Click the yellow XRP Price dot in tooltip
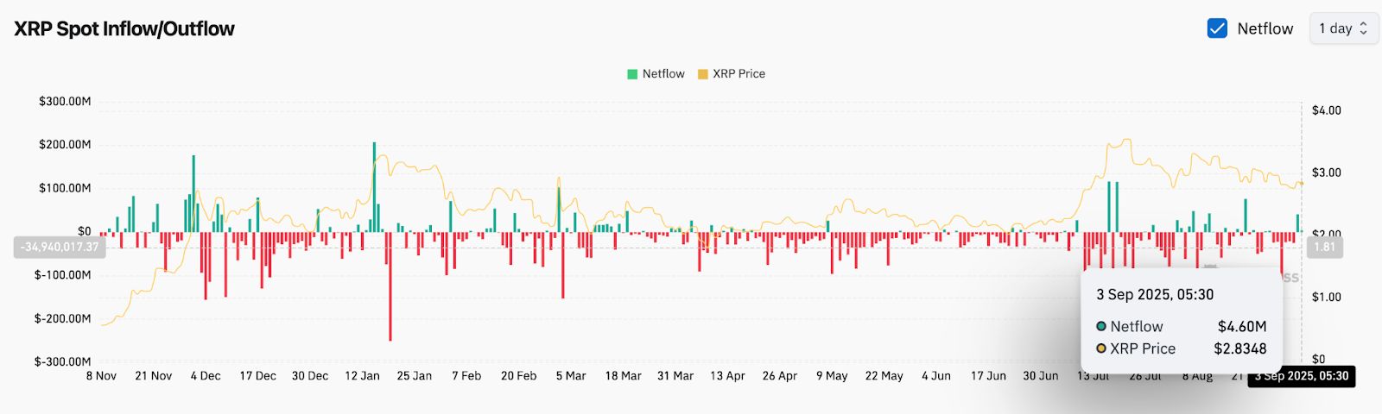 click(1101, 349)
